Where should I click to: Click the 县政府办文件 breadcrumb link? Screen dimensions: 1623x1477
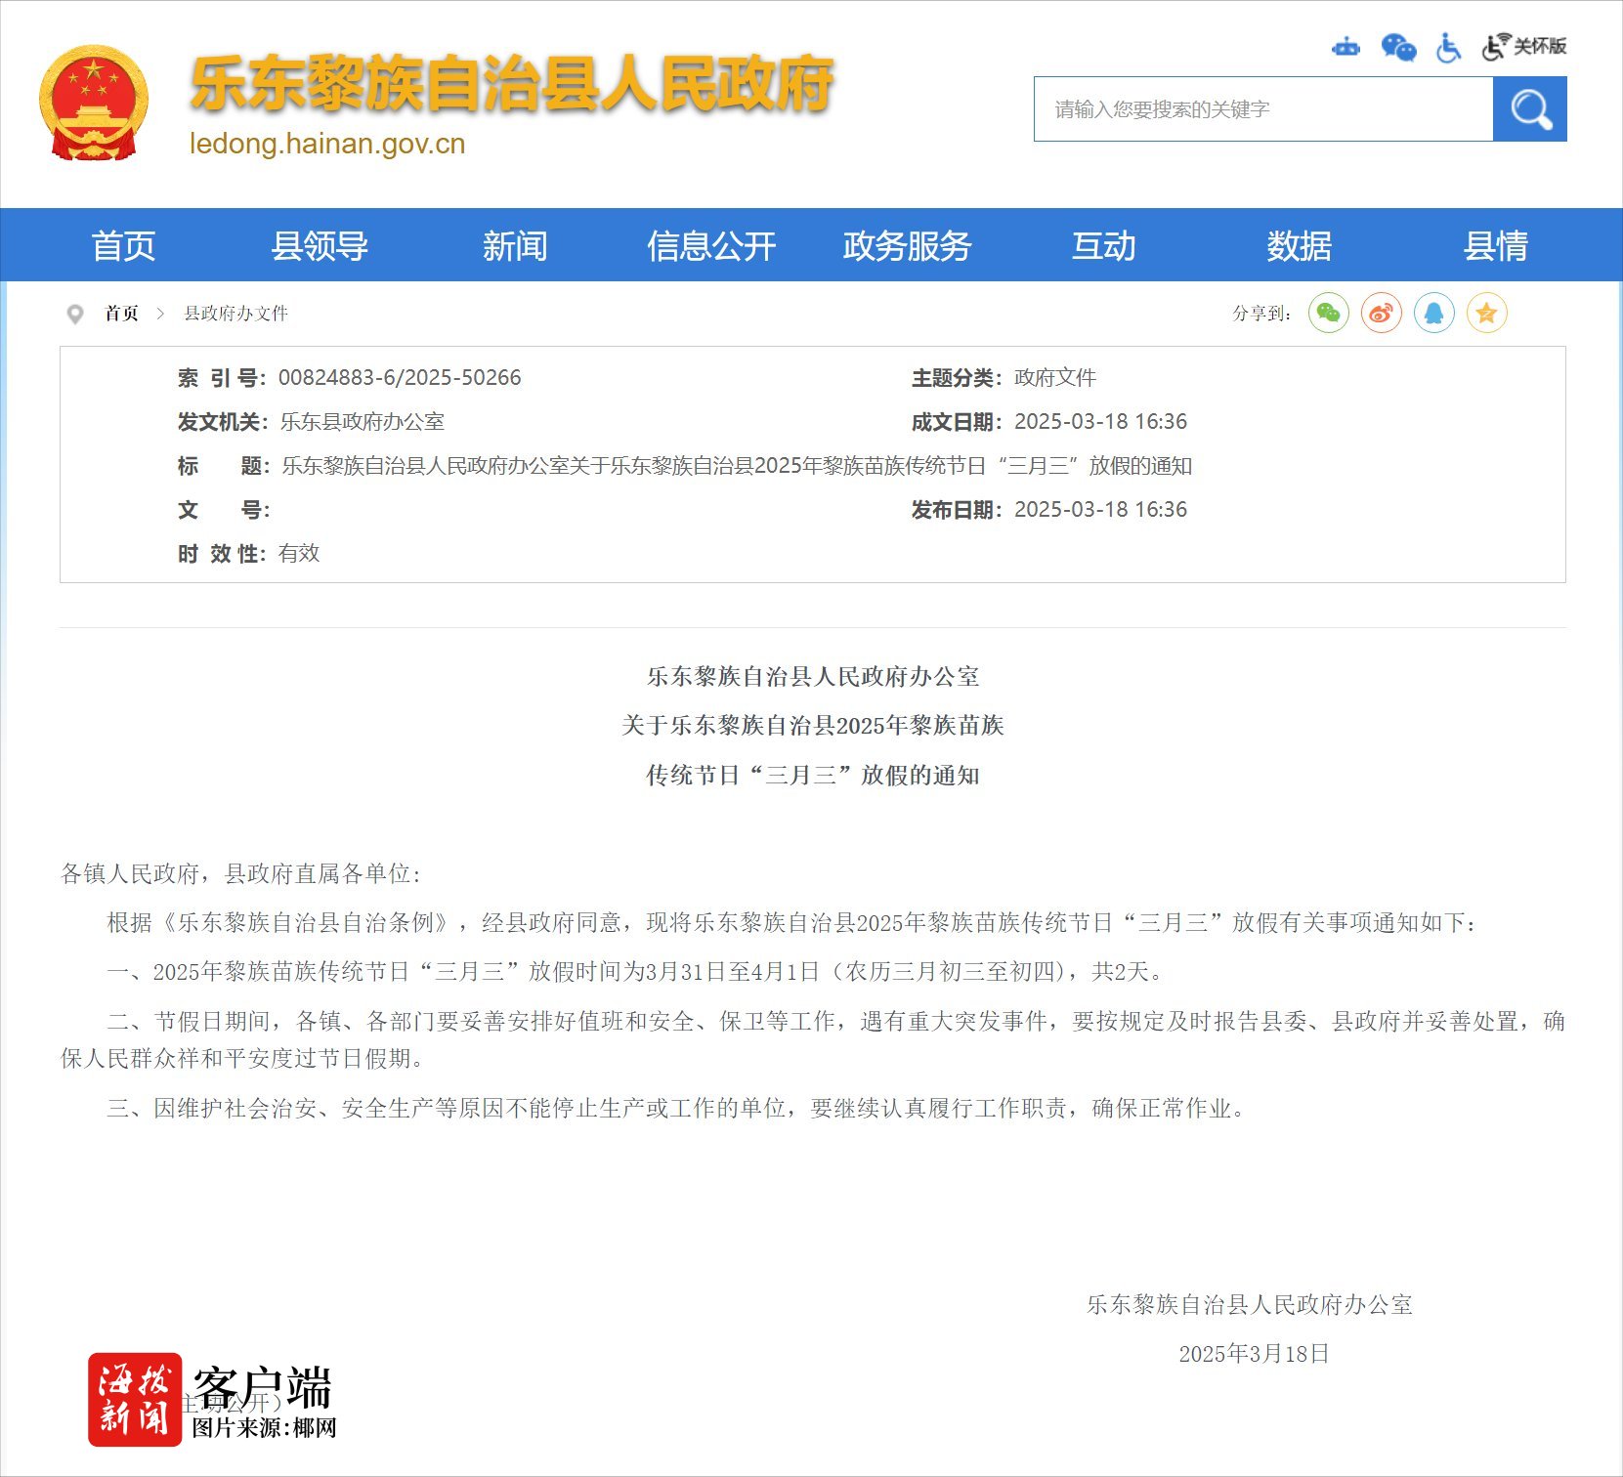tap(235, 314)
